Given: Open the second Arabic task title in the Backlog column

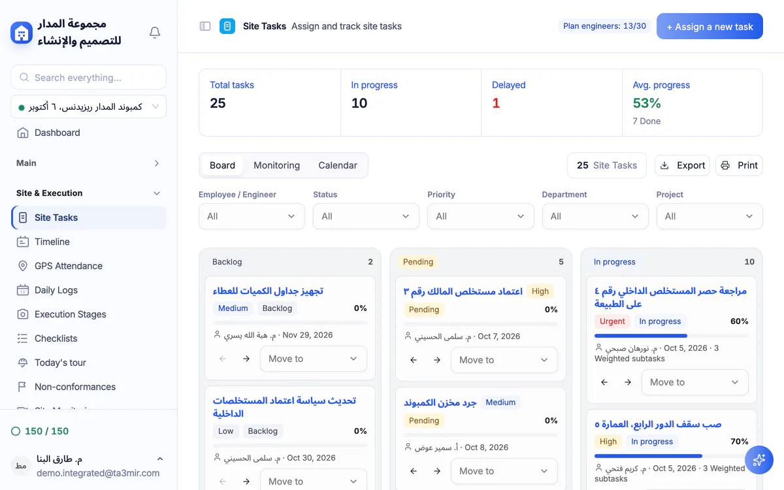Looking at the screenshot, I should (284, 406).
